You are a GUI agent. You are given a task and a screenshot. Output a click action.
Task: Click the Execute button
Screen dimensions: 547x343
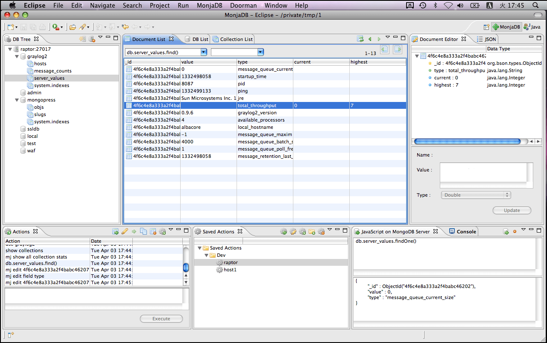(161, 319)
